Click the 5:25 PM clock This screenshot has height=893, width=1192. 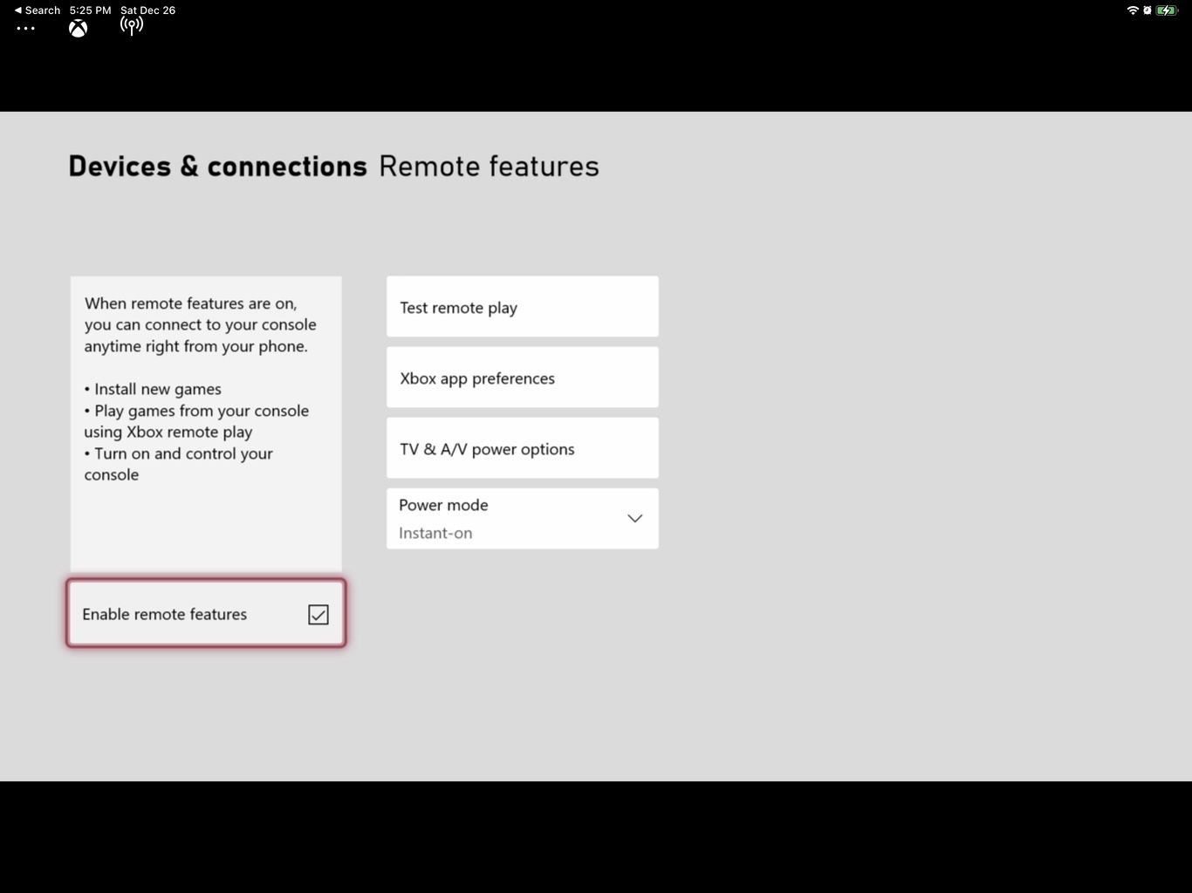pos(91,10)
